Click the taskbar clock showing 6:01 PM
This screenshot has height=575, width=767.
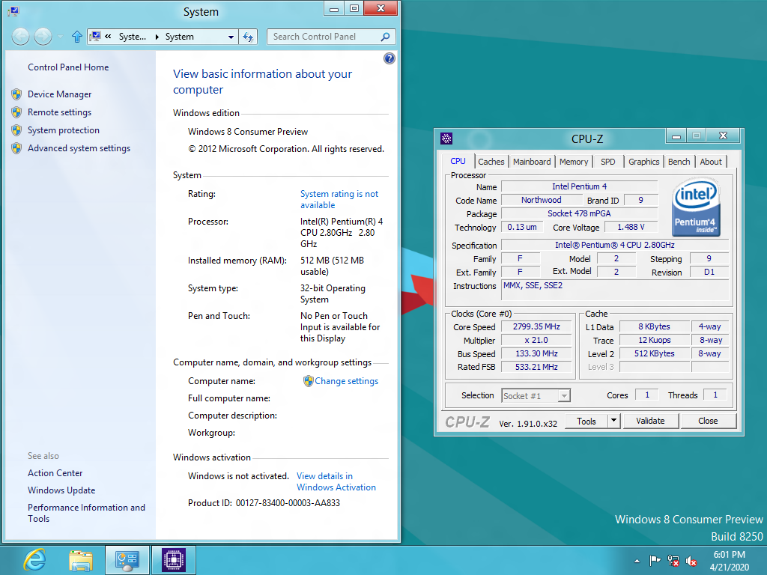(x=730, y=561)
